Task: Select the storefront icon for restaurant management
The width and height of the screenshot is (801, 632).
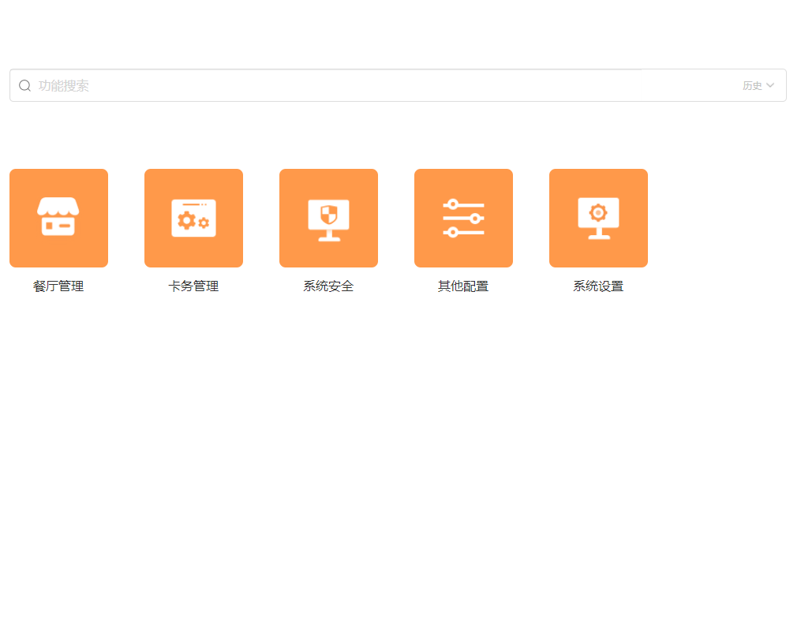Action: point(58,218)
